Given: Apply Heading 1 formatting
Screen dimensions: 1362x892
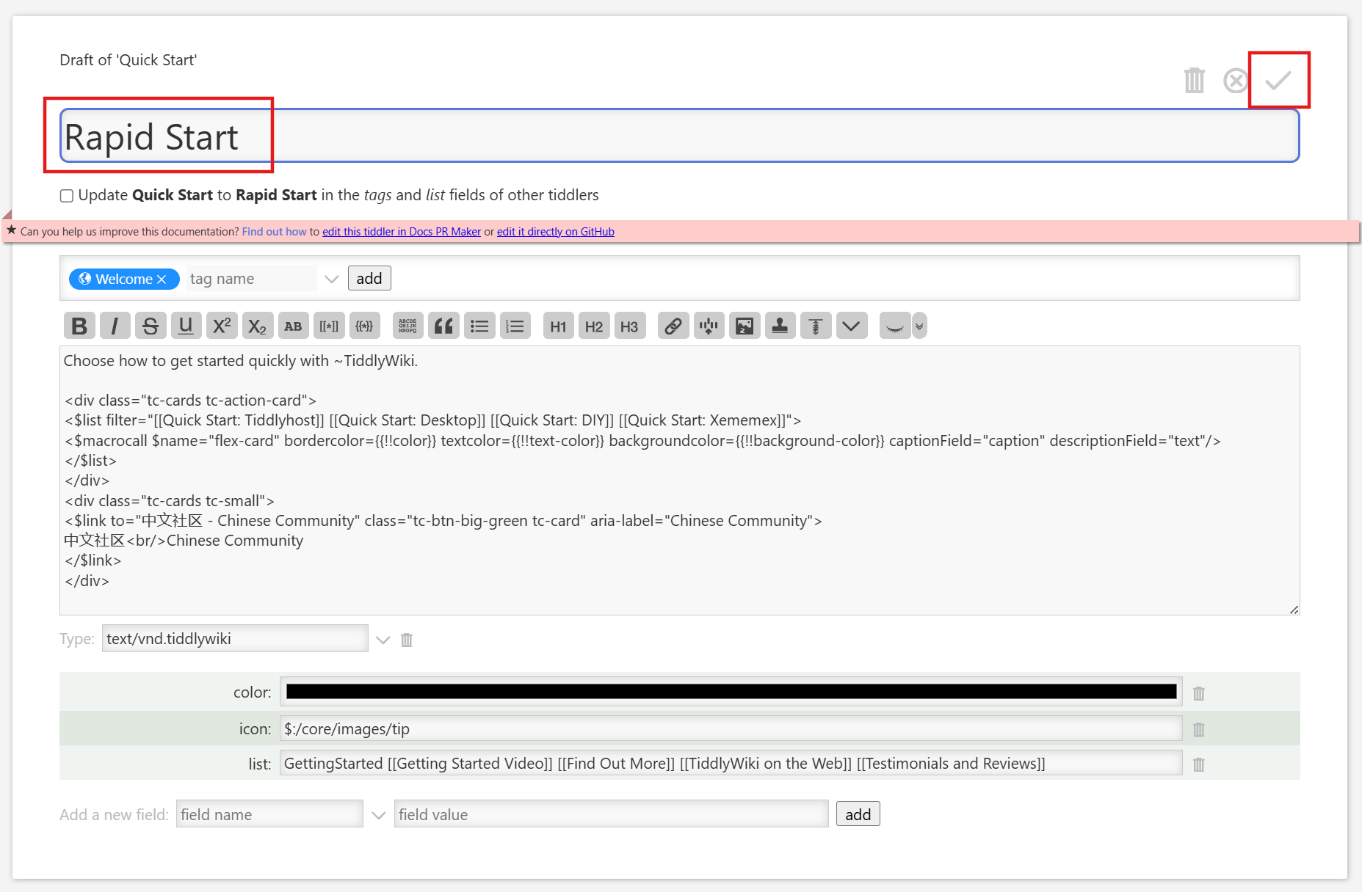Looking at the screenshot, I should click(558, 326).
